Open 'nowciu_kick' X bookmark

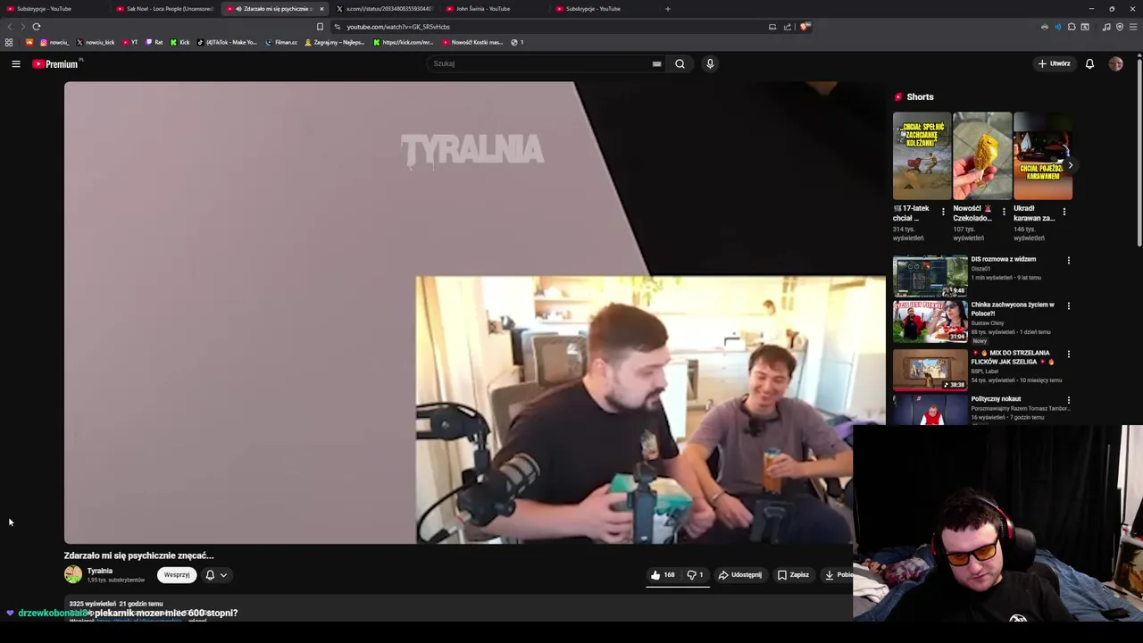(x=96, y=42)
